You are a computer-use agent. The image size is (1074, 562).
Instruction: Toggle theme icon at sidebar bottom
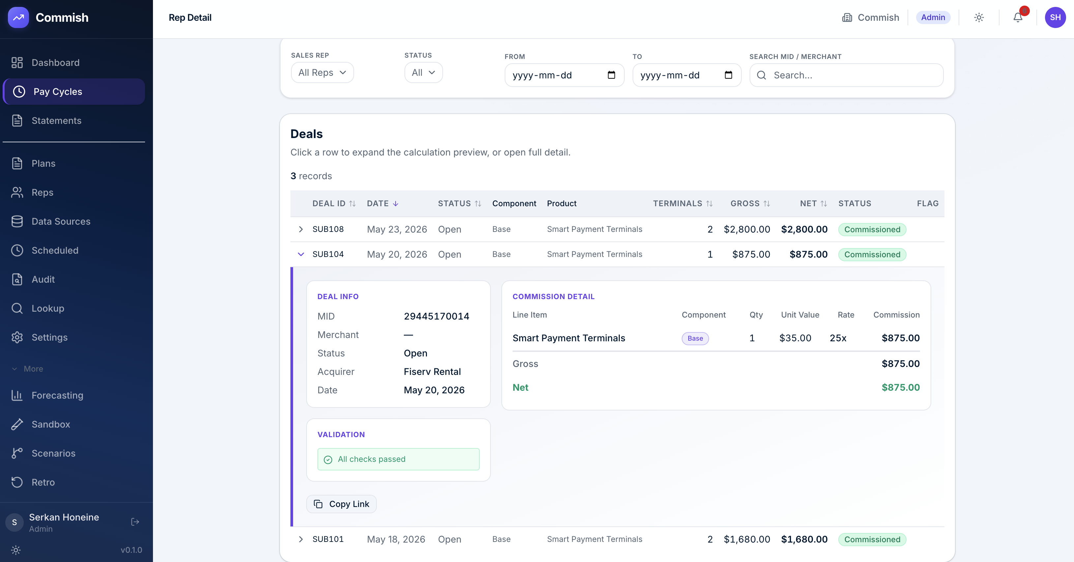click(x=16, y=550)
